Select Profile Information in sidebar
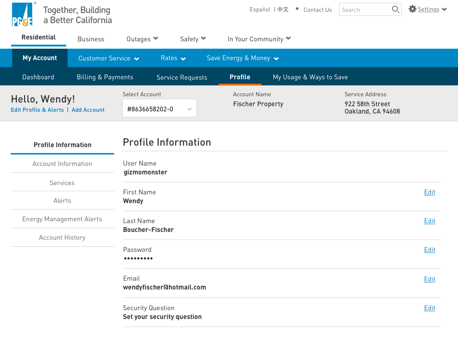The width and height of the screenshot is (458, 340). (62, 145)
